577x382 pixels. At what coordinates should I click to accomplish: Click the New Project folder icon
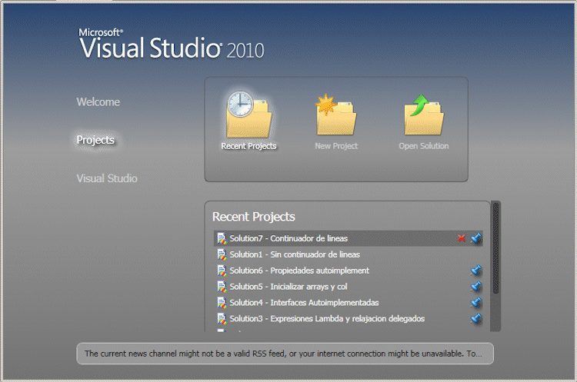(335, 115)
